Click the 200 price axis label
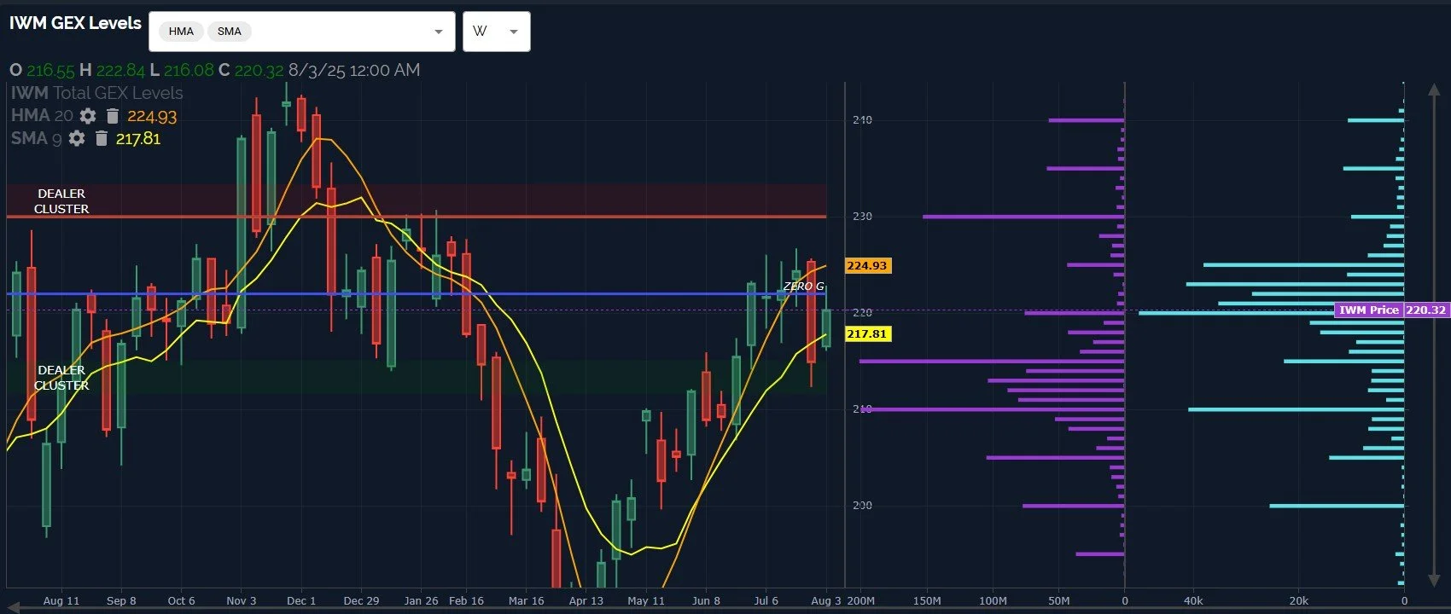The height and width of the screenshot is (614, 1451). point(862,506)
